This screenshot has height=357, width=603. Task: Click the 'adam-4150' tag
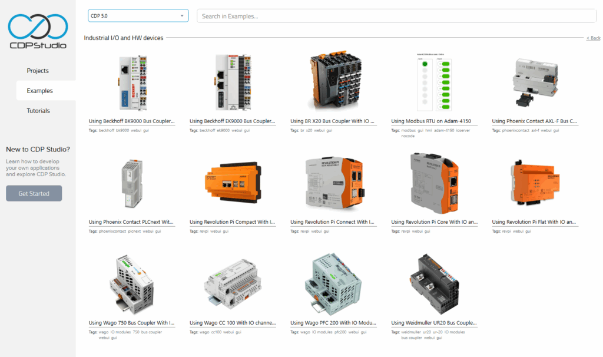click(444, 130)
